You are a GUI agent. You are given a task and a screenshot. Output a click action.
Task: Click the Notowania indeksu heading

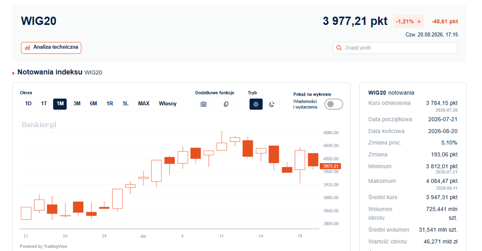pos(50,72)
